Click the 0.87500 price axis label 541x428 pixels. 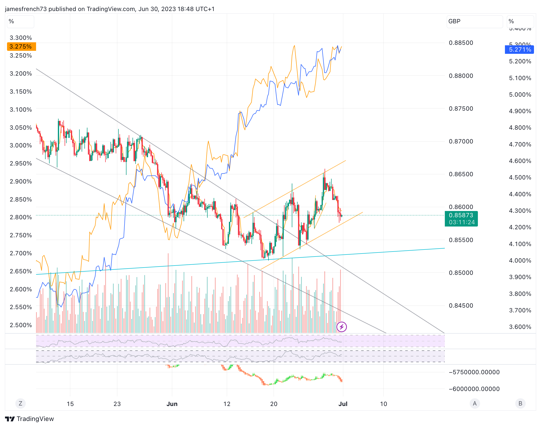pos(461,109)
